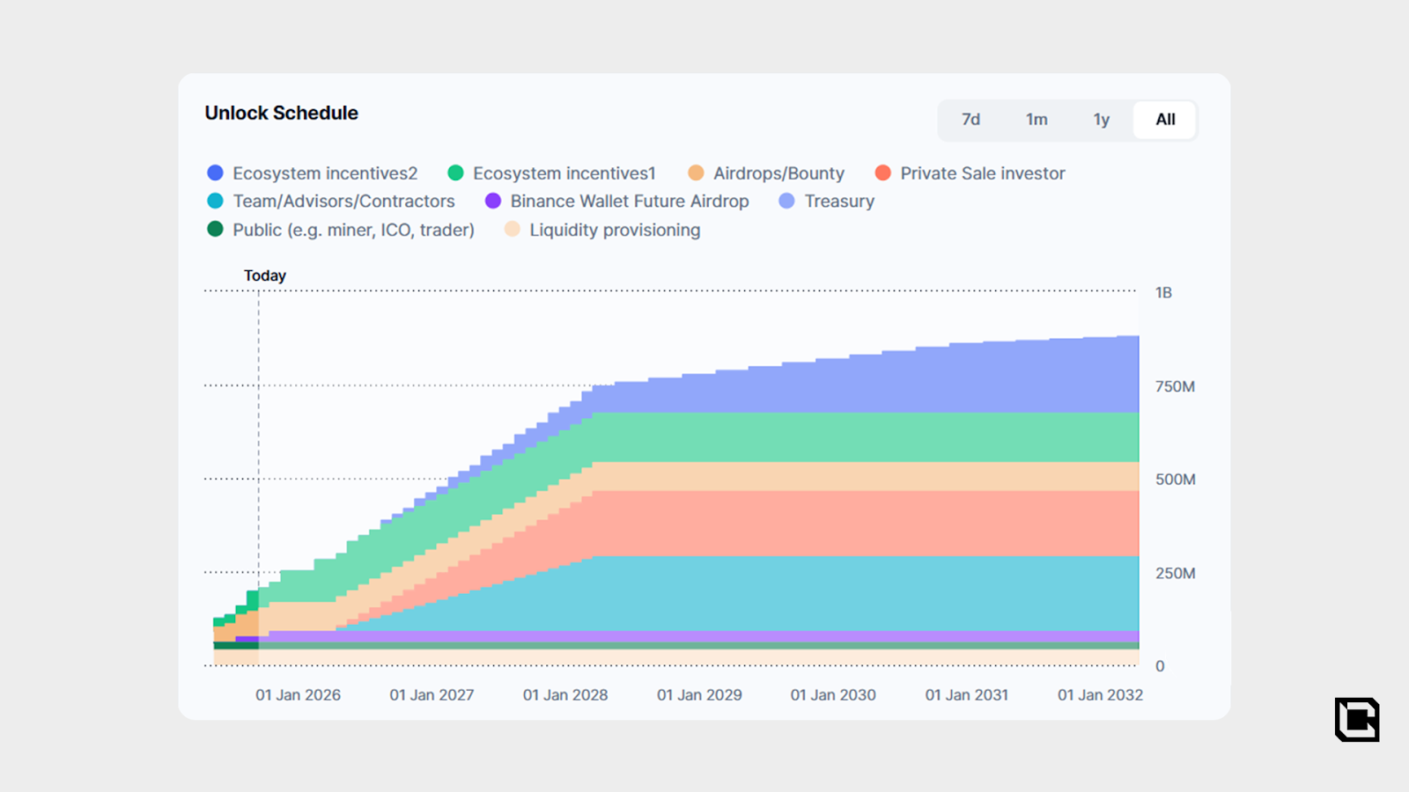Click the Today marker label
Image resolution: width=1409 pixels, height=792 pixels.
click(265, 275)
